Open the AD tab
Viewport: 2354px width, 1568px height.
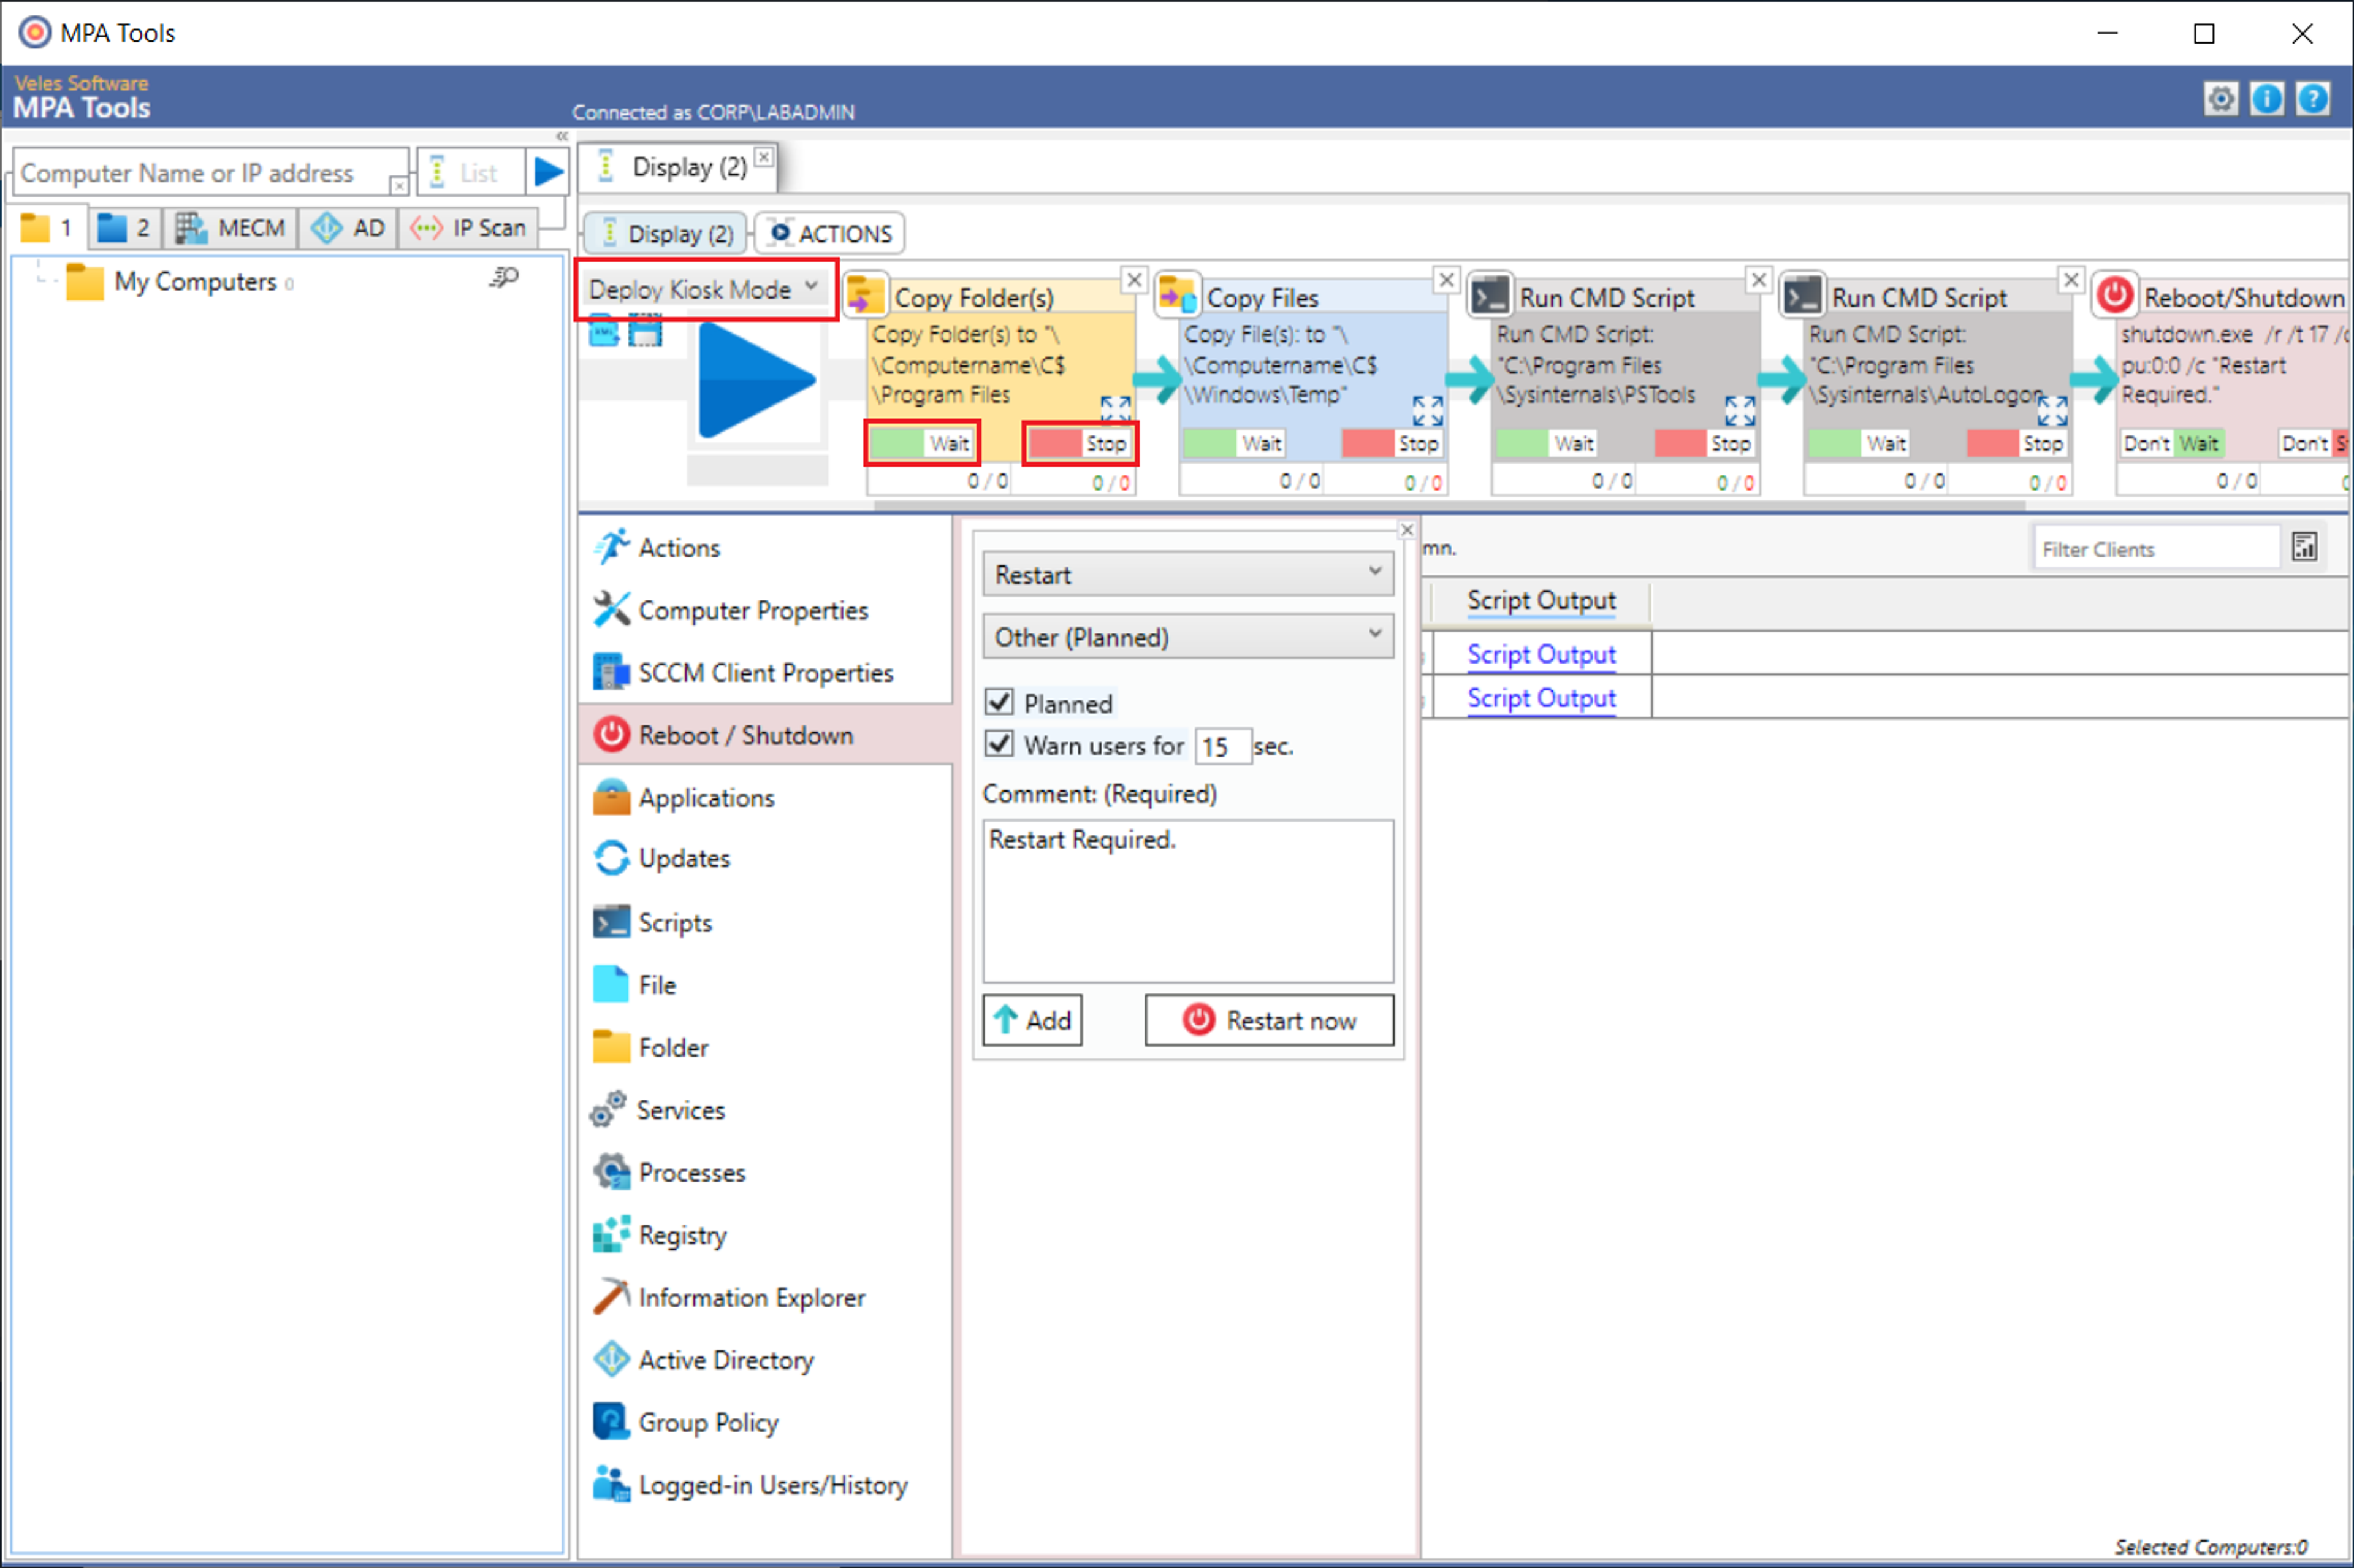tap(348, 228)
